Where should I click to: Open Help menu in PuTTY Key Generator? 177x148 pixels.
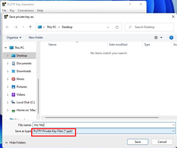click(x=40, y=11)
